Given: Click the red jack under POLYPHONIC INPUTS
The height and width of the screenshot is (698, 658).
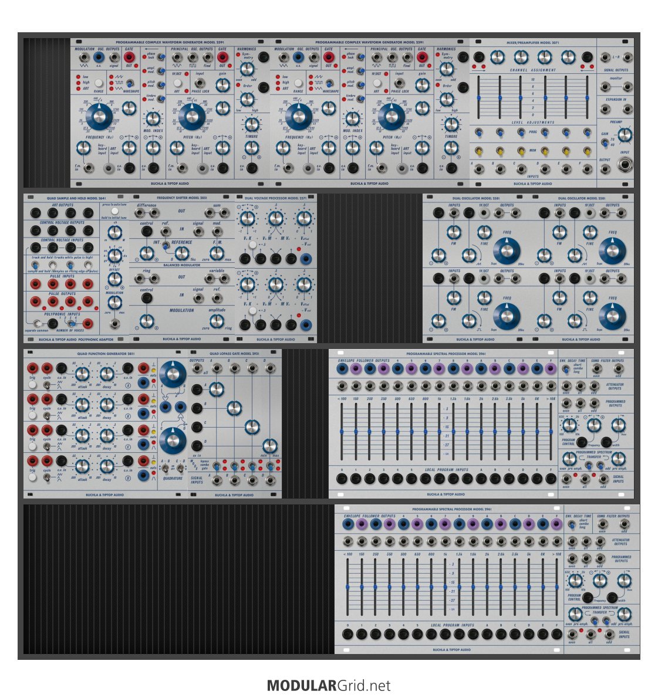Looking at the screenshot, I should (88, 324).
